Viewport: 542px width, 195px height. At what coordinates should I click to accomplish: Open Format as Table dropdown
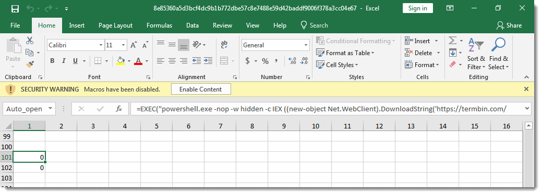pyautogui.click(x=346, y=53)
